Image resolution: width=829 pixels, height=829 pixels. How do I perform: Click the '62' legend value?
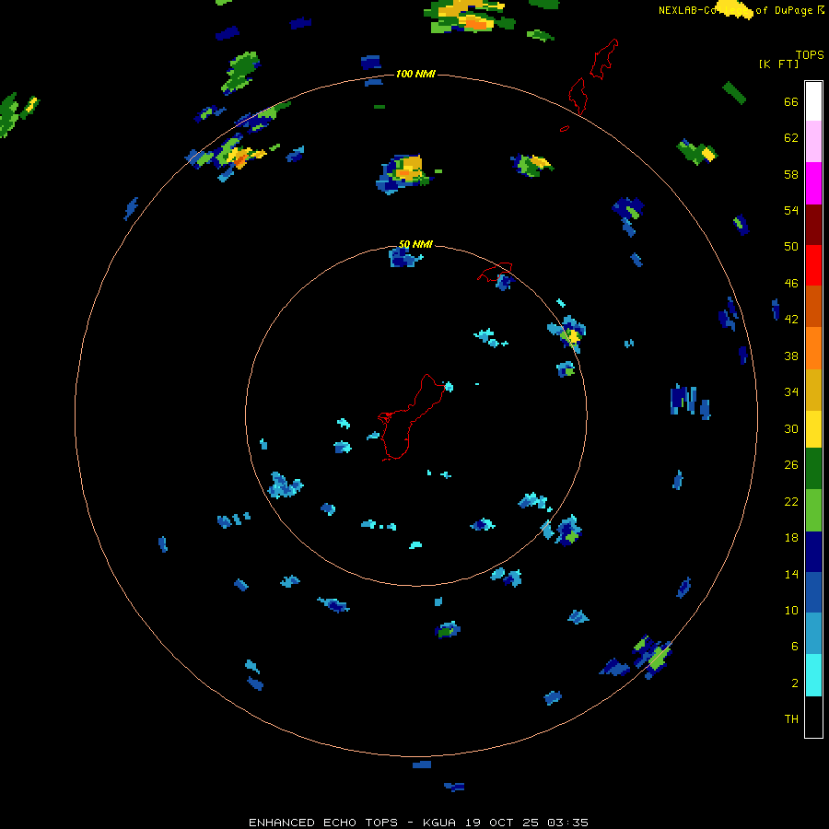pyautogui.click(x=791, y=138)
